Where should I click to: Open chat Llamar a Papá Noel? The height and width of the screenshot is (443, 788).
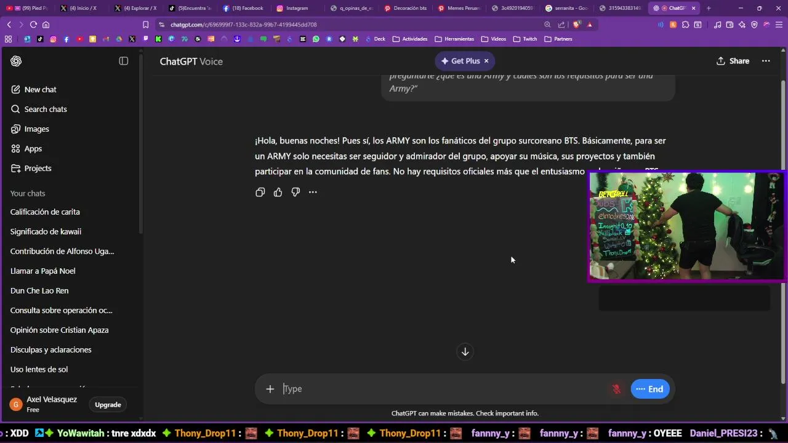[42, 271]
